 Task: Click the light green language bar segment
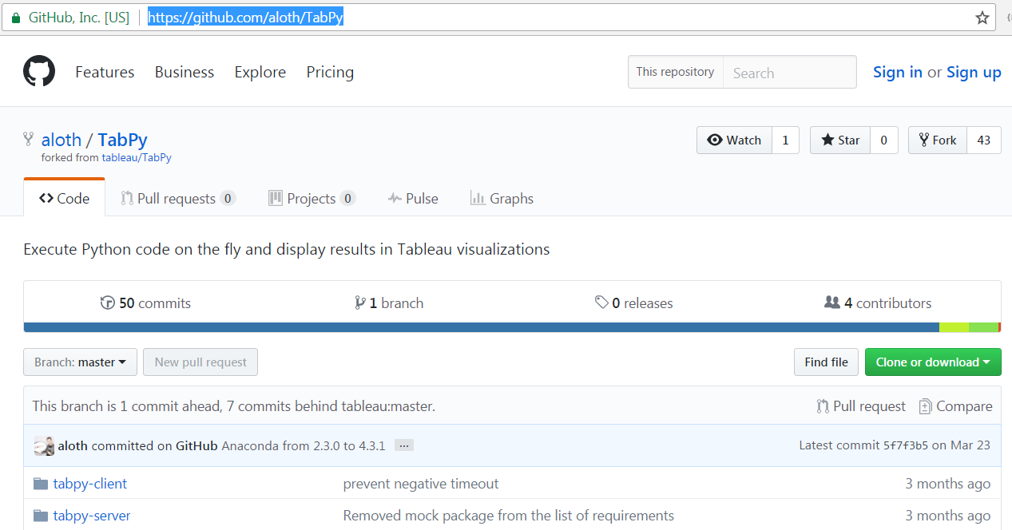pyautogui.click(x=983, y=327)
